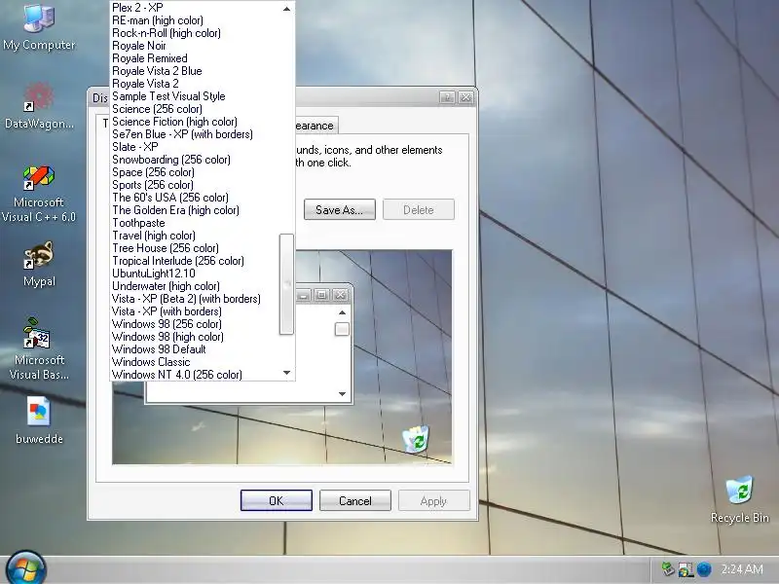
Task: Click the Safely Remove Hardware tray icon
Action: [668, 569]
